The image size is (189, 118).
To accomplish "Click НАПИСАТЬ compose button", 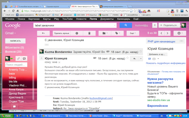I will [x=15, y=41].
